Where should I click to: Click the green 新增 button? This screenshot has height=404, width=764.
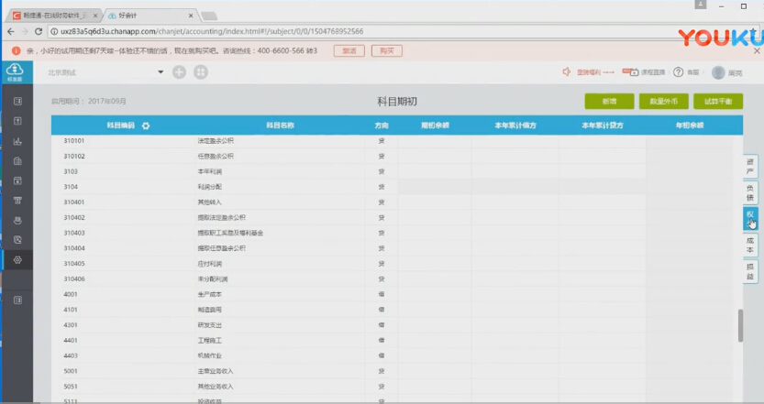click(x=609, y=102)
